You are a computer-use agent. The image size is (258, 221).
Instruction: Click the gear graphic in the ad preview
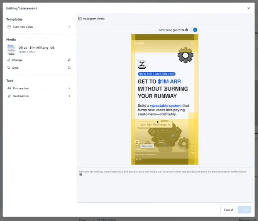(185, 55)
